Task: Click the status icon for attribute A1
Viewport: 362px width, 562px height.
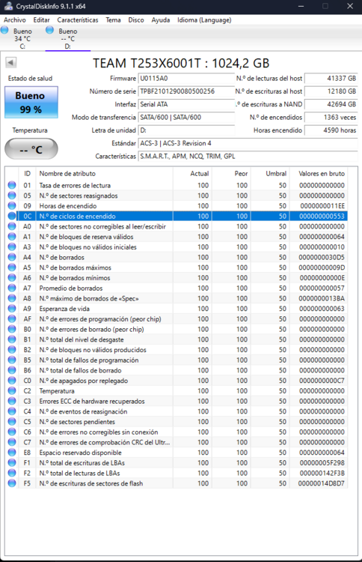Action: pyautogui.click(x=12, y=237)
